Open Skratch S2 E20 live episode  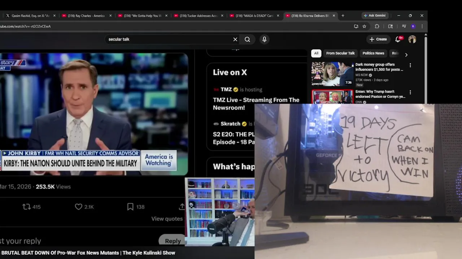(x=234, y=138)
